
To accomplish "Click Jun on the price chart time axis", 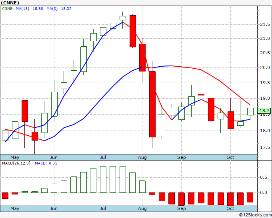I will [54, 157].
